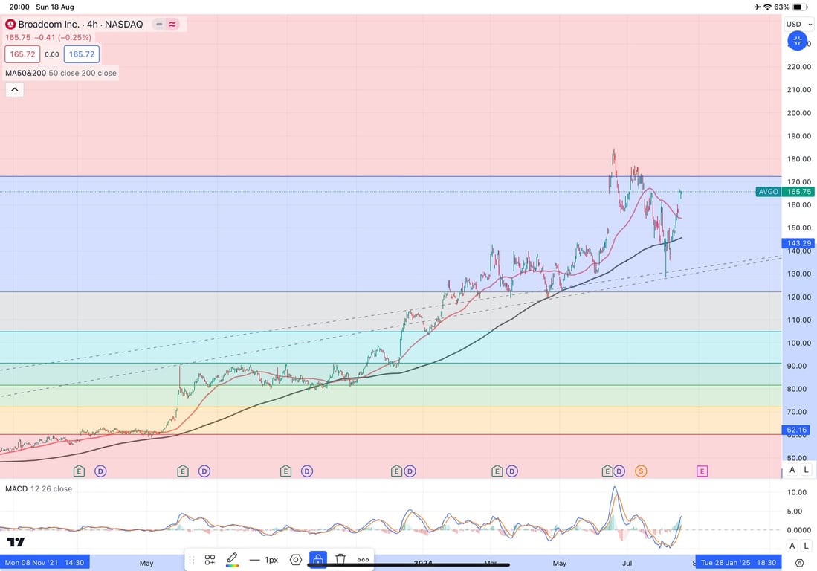The image size is (817, 571).
Task: Toggle the lock drawing button
Action: [318, 560]
